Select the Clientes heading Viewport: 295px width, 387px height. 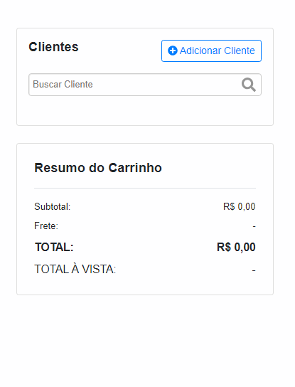(x=53, y=47)
